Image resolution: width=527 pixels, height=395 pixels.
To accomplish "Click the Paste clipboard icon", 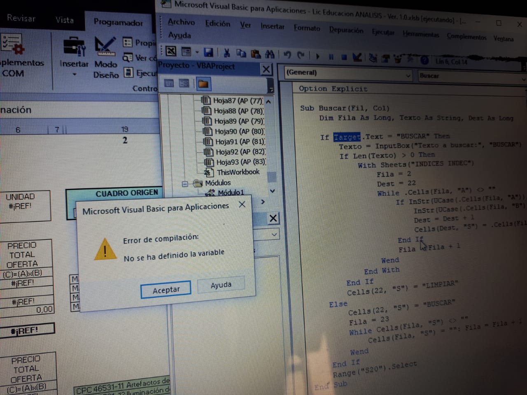I will point(255,53).
